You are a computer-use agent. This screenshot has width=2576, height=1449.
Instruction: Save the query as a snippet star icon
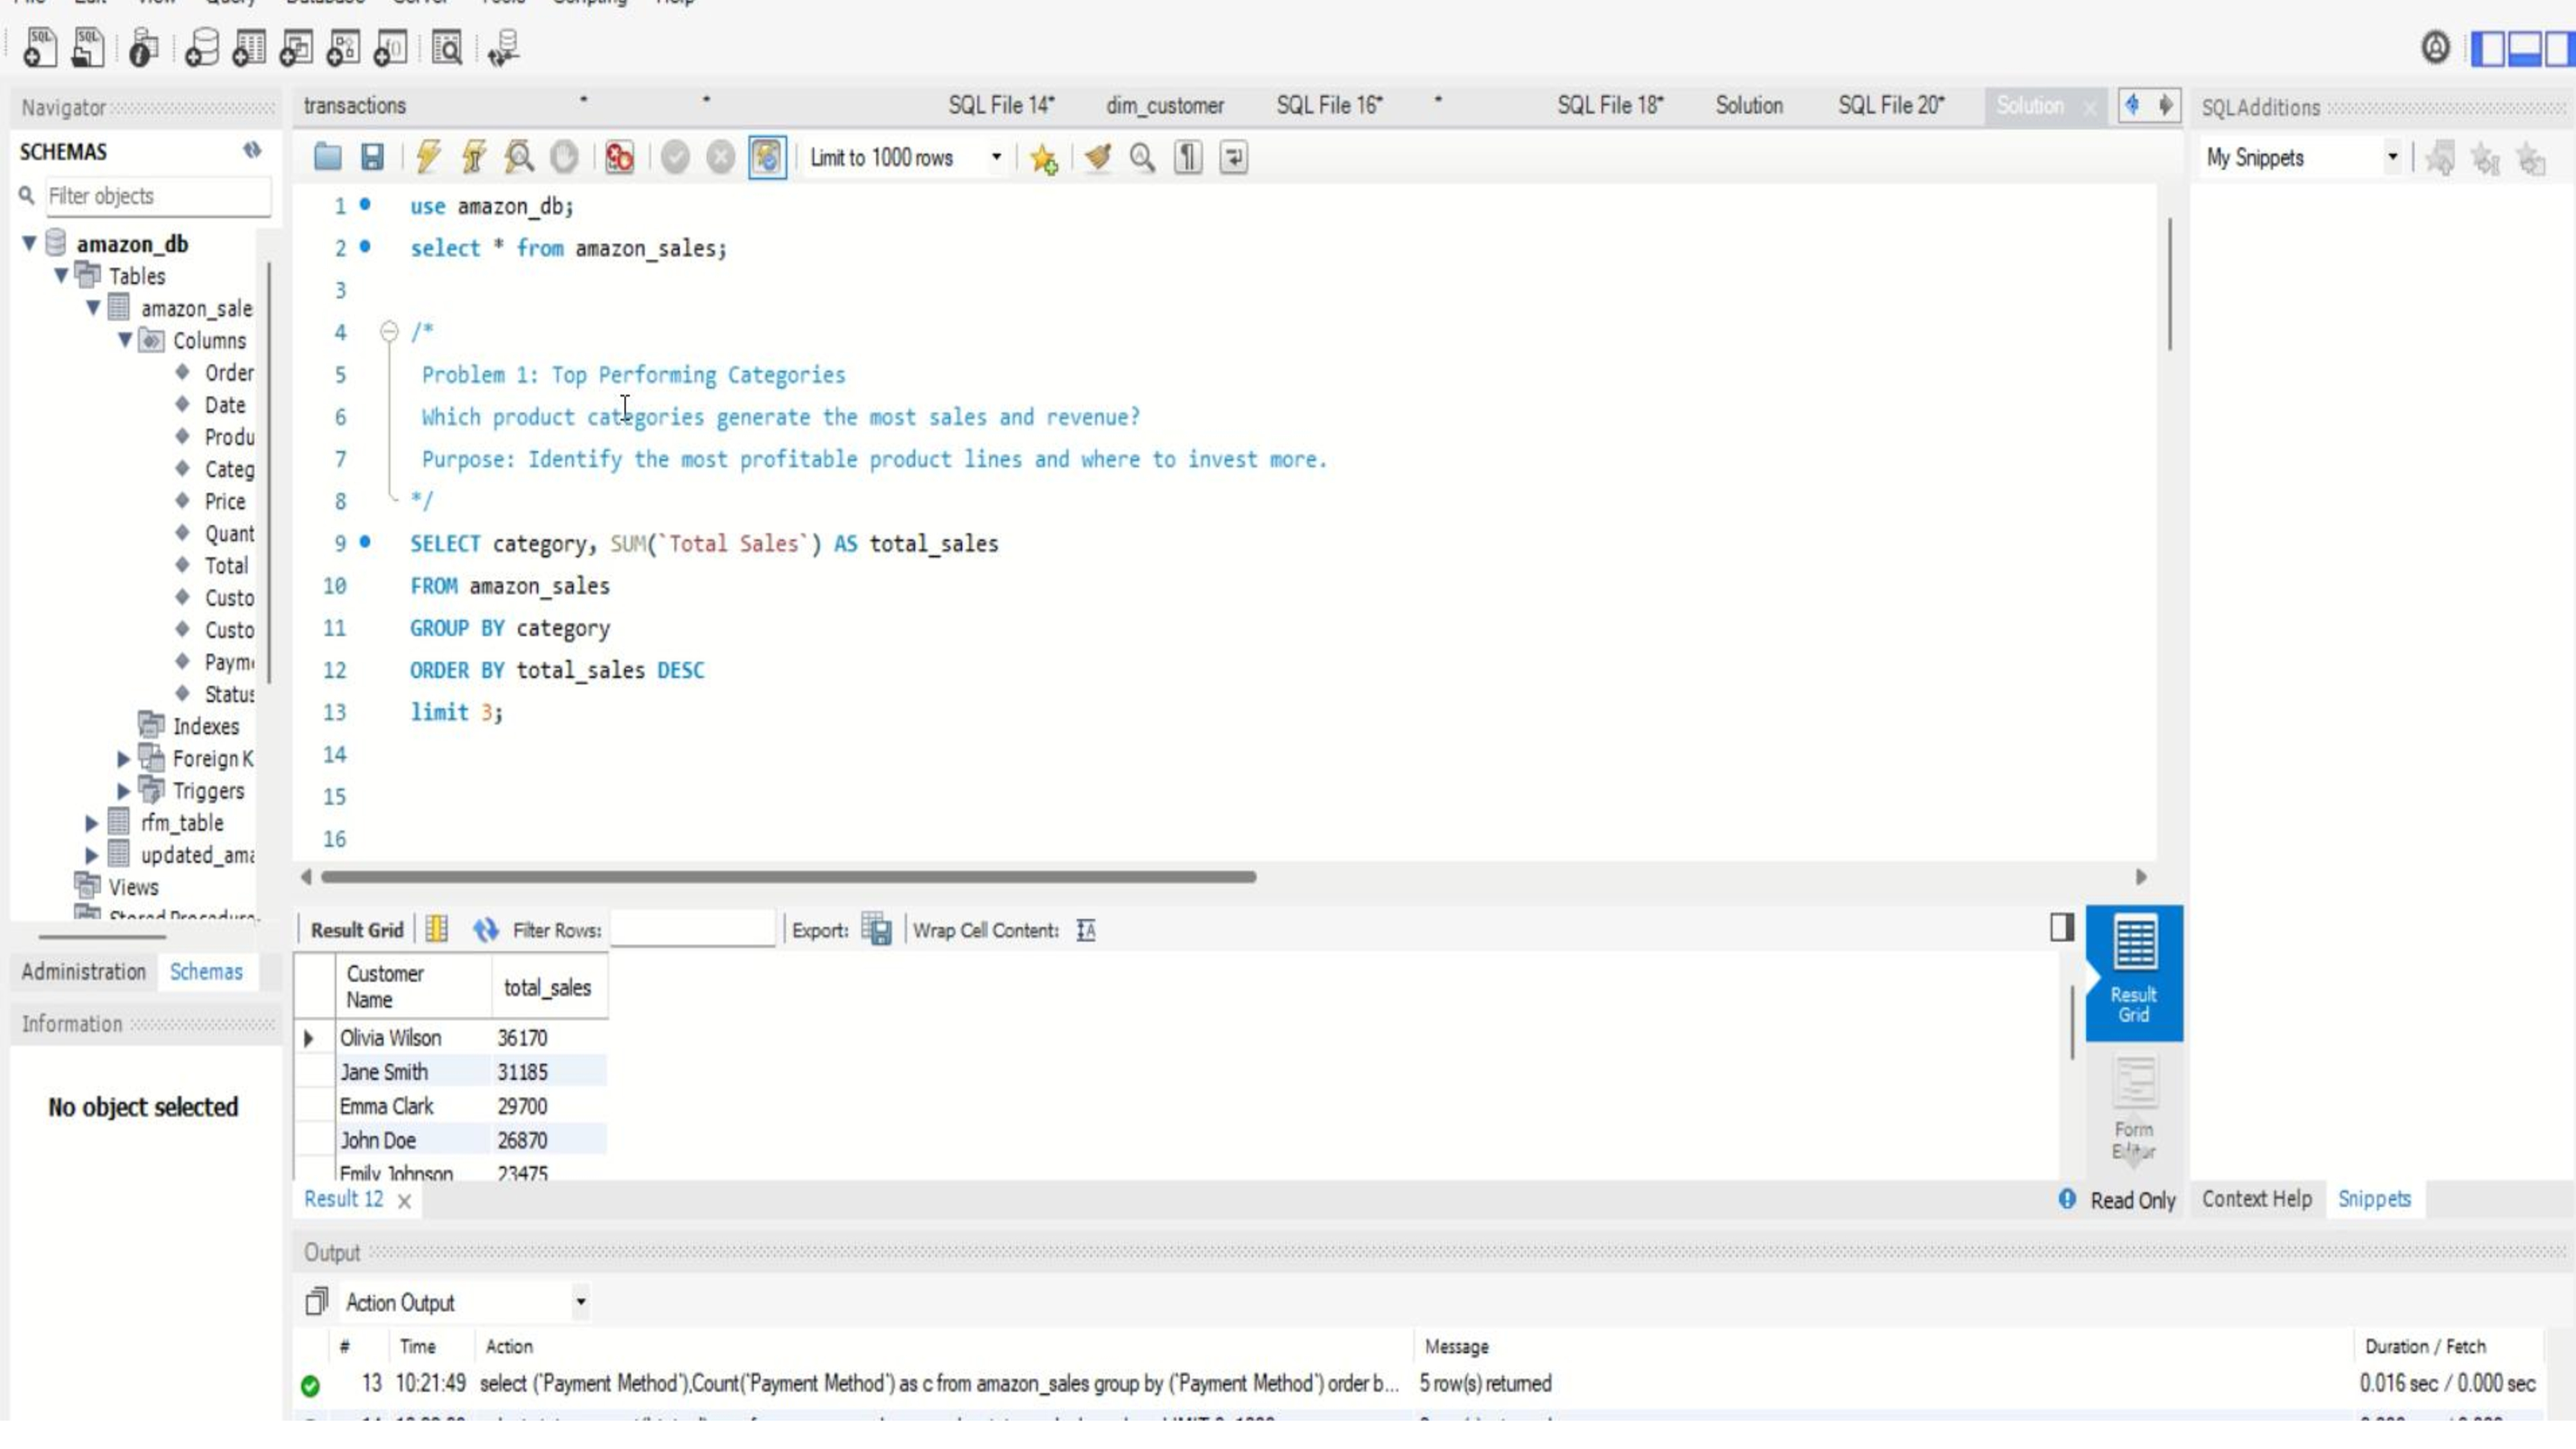tap(1043, 158)
